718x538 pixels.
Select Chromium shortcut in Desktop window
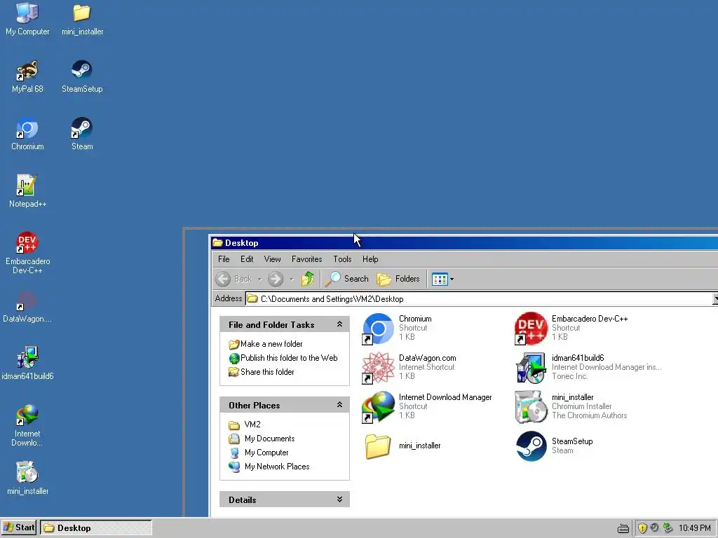click(x=397, y=328)
